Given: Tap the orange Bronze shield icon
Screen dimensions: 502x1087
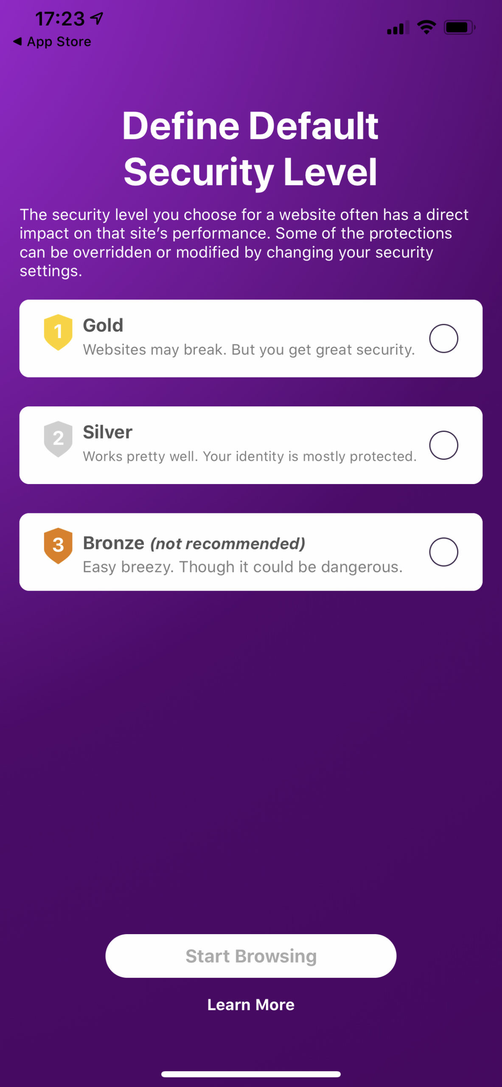Looking at the screenshot, I should click(58, 546).
